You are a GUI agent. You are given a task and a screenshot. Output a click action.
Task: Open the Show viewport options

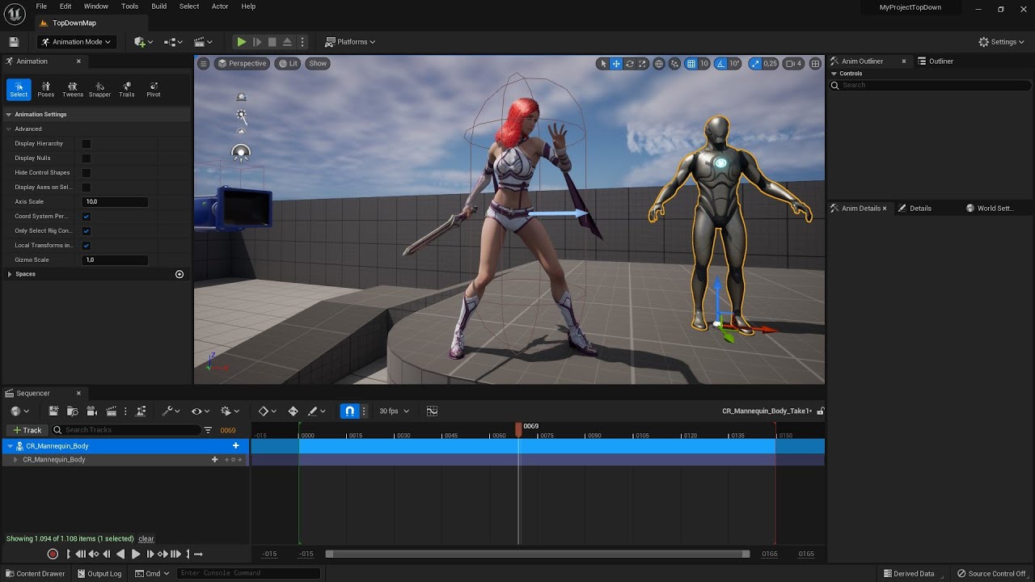tap(318, 64)
